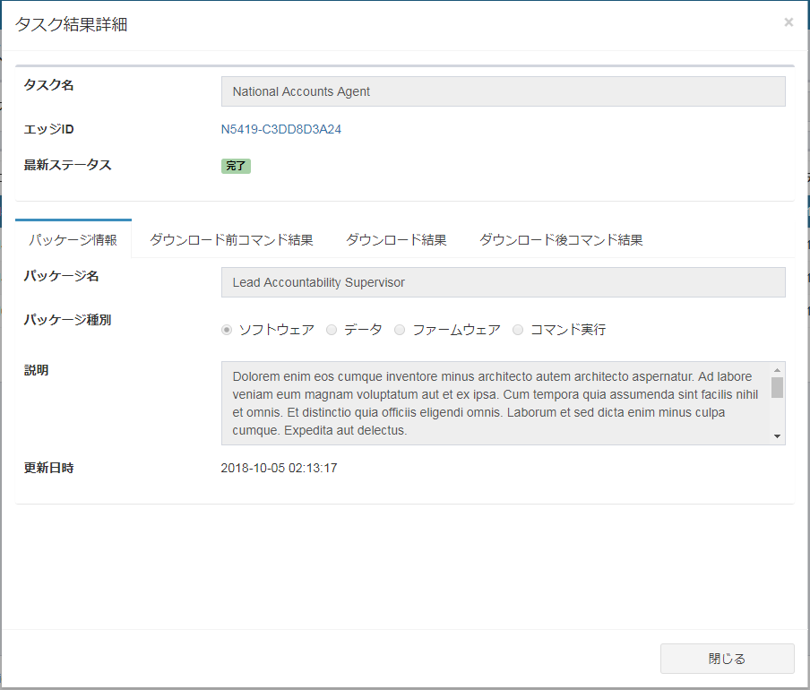The height and width of the screenshot is (690, 810).
Task: Select the ソフトウェア radio button
Action: pos(227,330)
